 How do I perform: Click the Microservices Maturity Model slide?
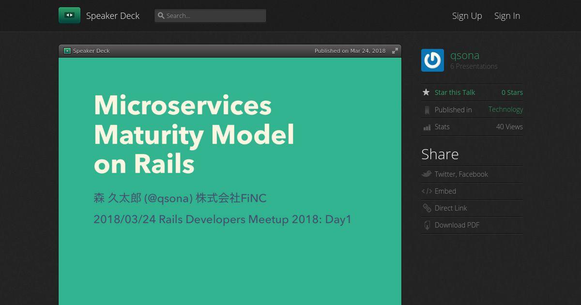(x=230, y=181)
